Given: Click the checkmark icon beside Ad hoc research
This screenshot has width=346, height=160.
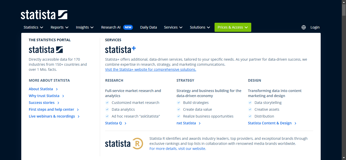Looking at the screenshot, I should [107, 116].
